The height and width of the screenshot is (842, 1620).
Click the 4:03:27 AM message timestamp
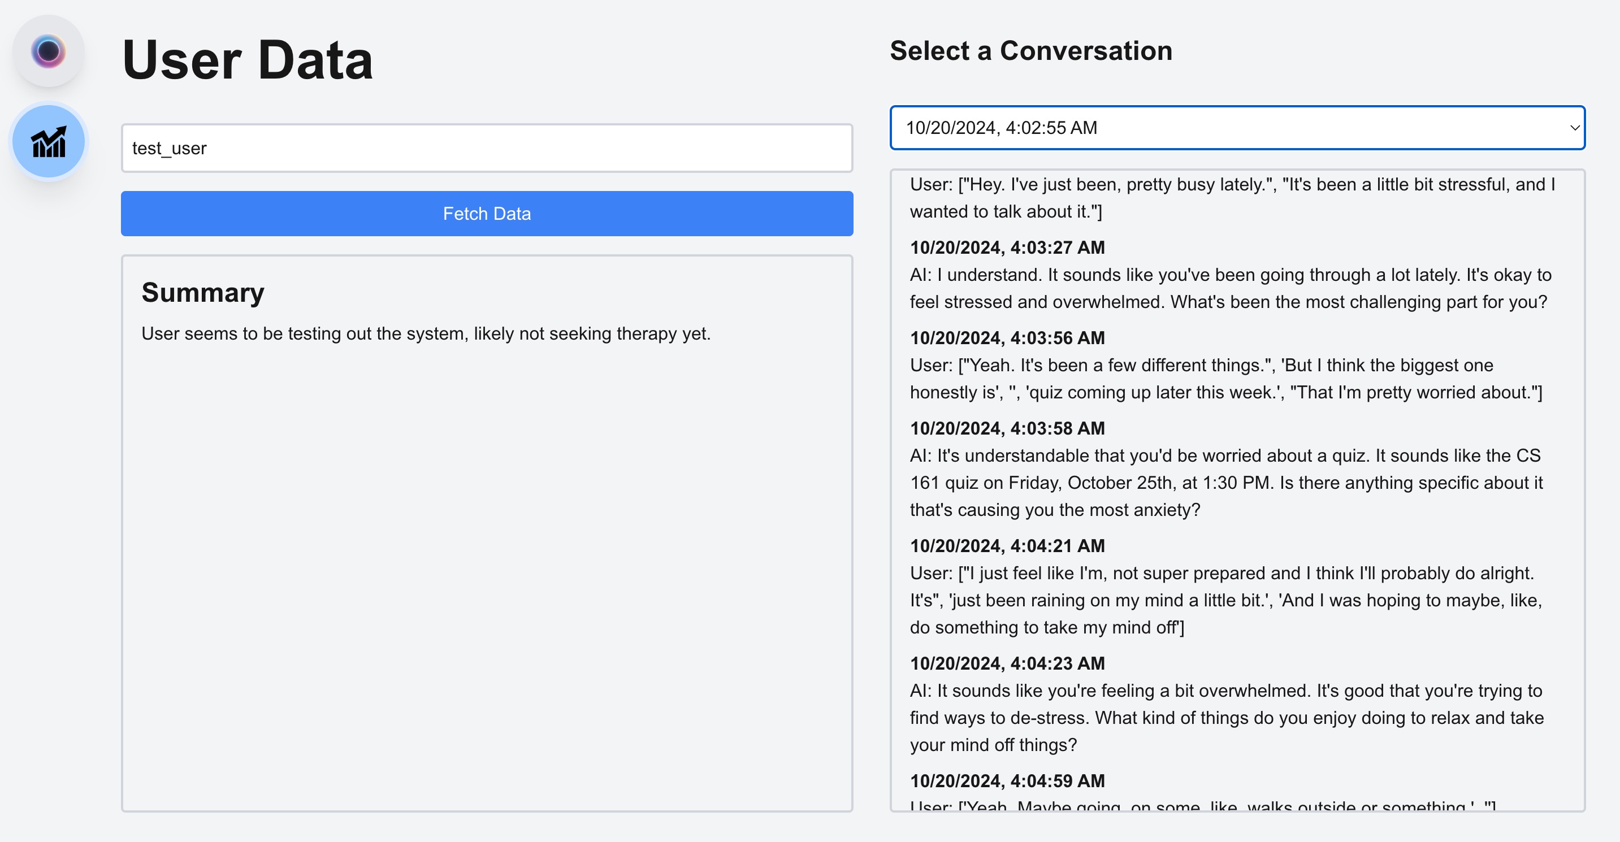coord(1007,247)
